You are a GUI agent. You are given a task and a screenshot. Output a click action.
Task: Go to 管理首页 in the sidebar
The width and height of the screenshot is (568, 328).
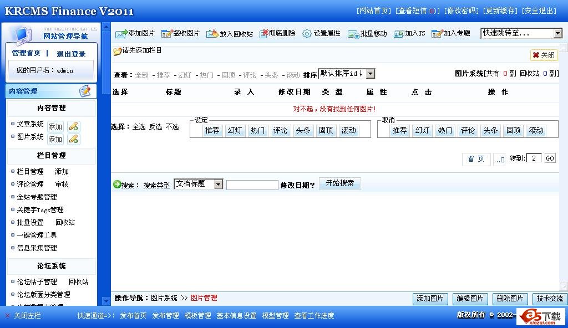(x=26, y=53)
